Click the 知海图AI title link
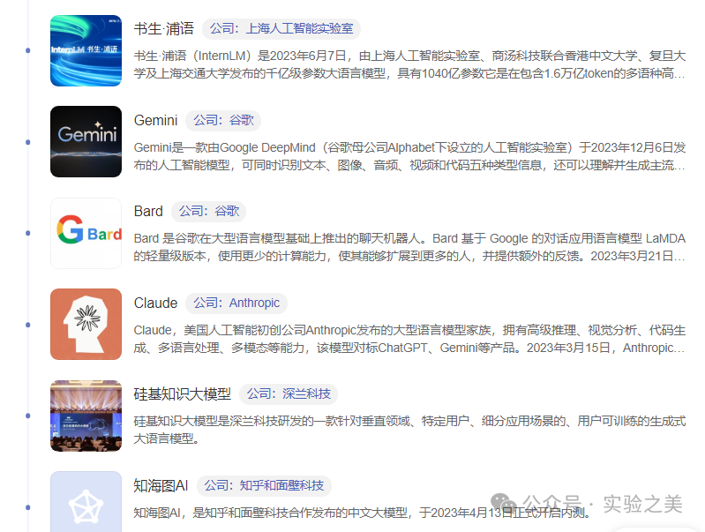Screen dimensions: 705x532 [161, 485]
